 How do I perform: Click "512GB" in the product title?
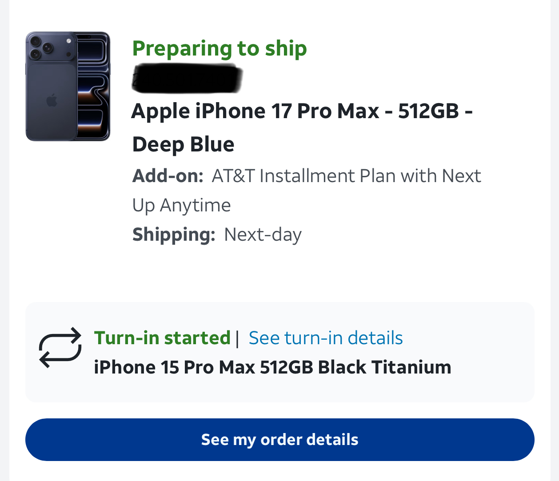click(x=428, y=111)
